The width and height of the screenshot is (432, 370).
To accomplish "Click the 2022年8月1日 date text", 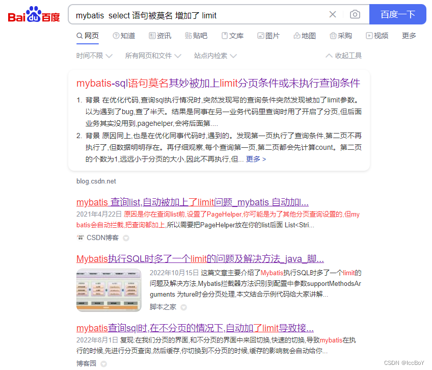I will coord(97,340).
